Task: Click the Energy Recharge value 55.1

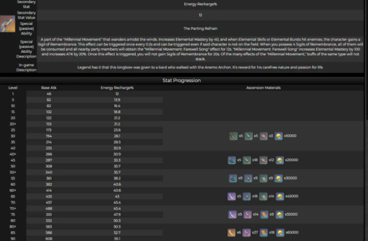Action: 117,239
